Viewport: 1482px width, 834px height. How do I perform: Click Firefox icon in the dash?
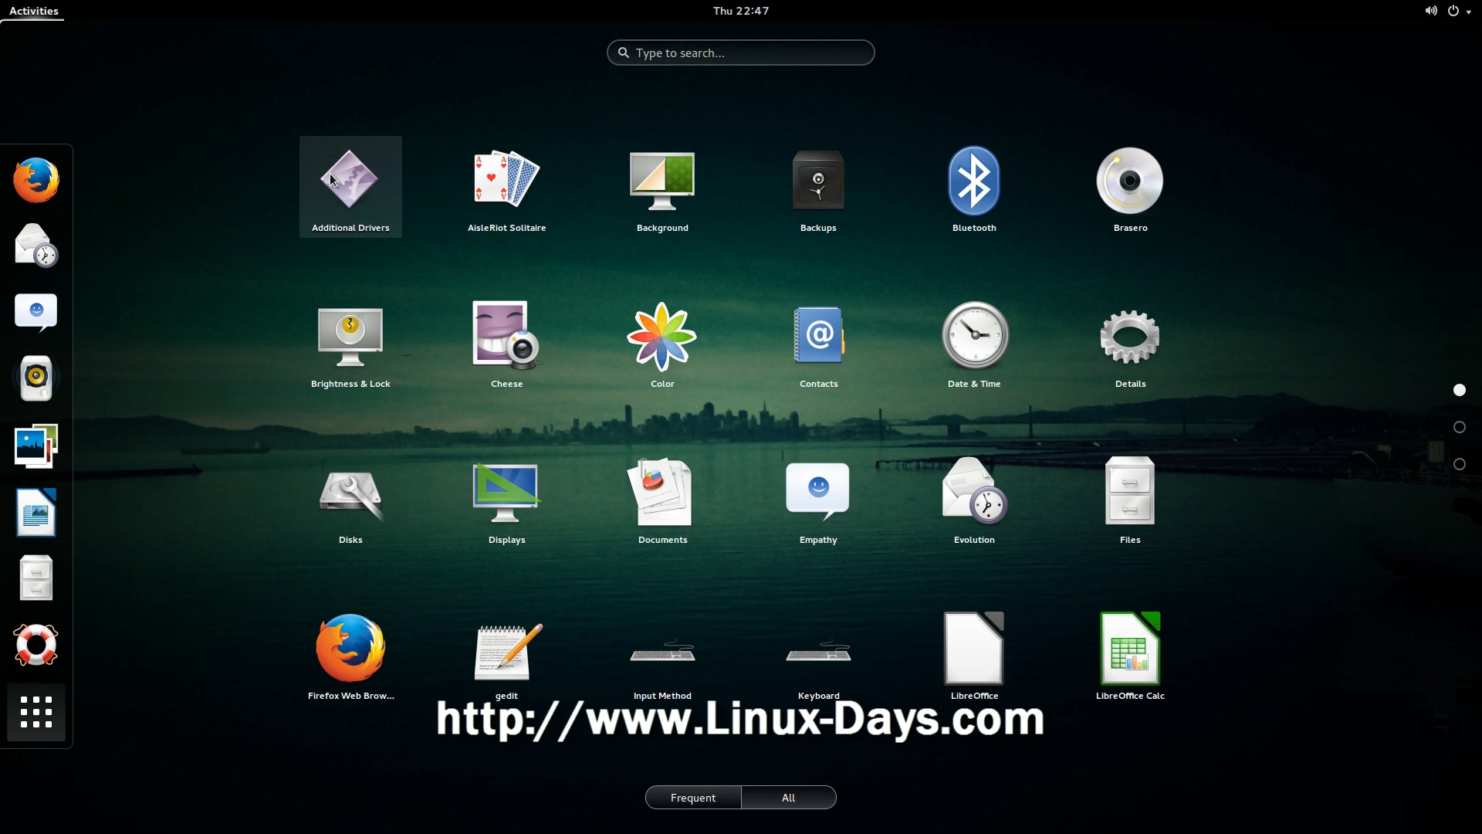pyautogui.click(x=36, y=180)
